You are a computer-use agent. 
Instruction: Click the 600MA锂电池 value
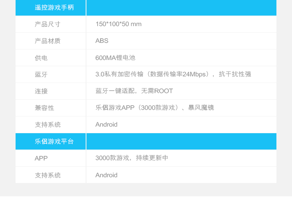pos(115,58)
